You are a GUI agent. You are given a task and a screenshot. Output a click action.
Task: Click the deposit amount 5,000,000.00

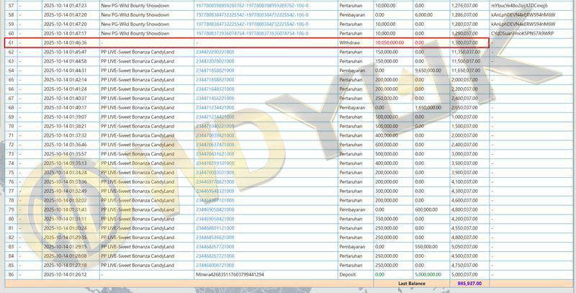428,274
